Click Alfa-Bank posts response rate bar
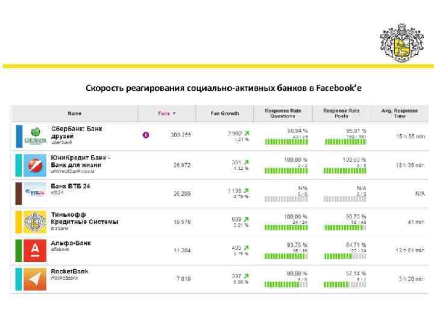Image resolution: width=434 pixels, height=325 pixels. click(345, 256)
